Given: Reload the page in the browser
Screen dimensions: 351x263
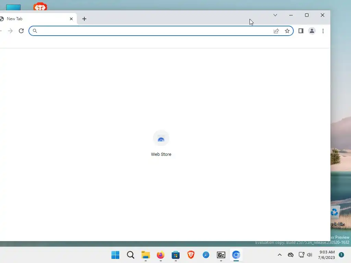Looking at the screenshot, I should 21,31.
